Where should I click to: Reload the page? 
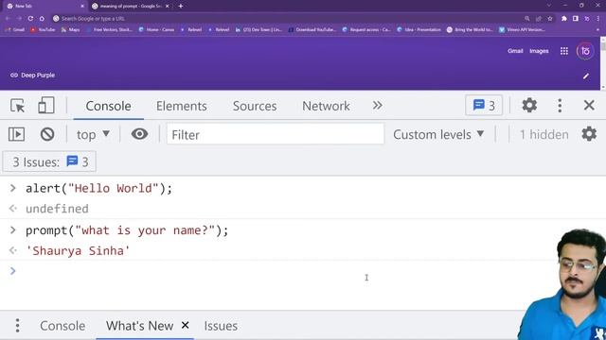pos(30,19)
